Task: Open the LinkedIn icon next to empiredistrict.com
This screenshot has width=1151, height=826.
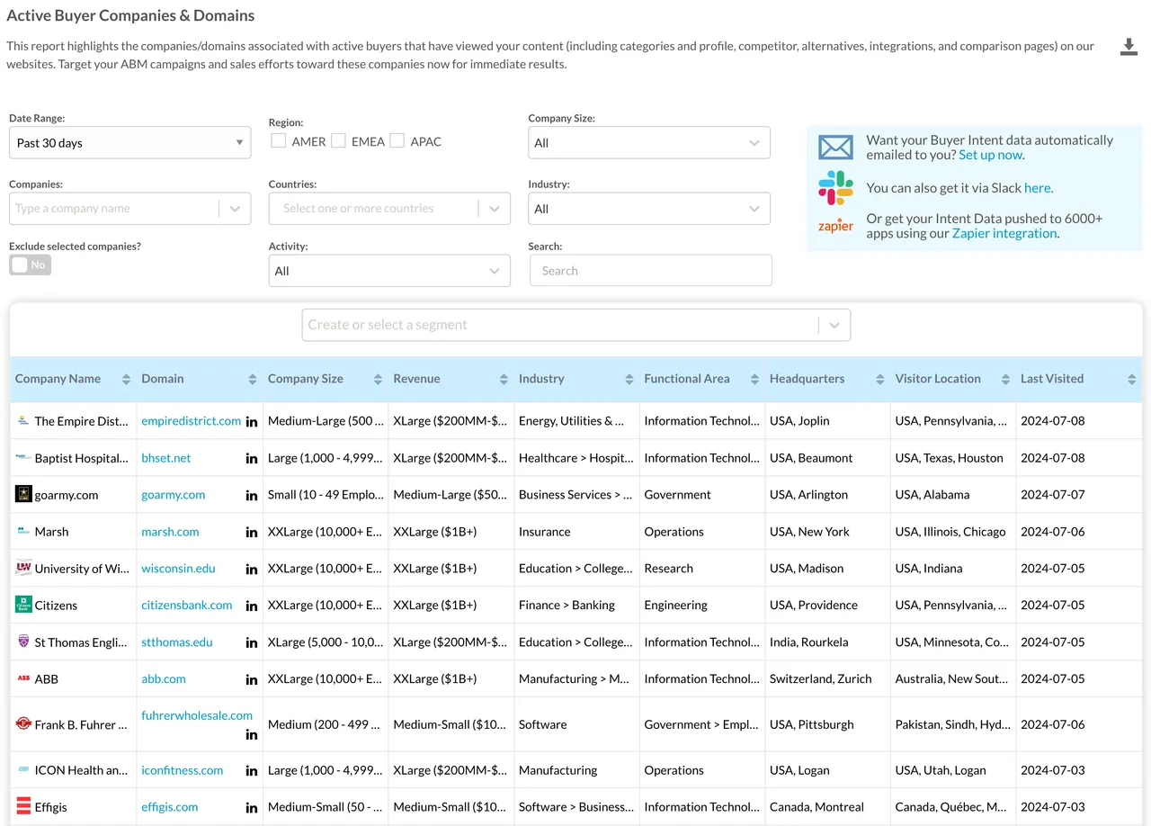Action: click(x=251, y=420)
